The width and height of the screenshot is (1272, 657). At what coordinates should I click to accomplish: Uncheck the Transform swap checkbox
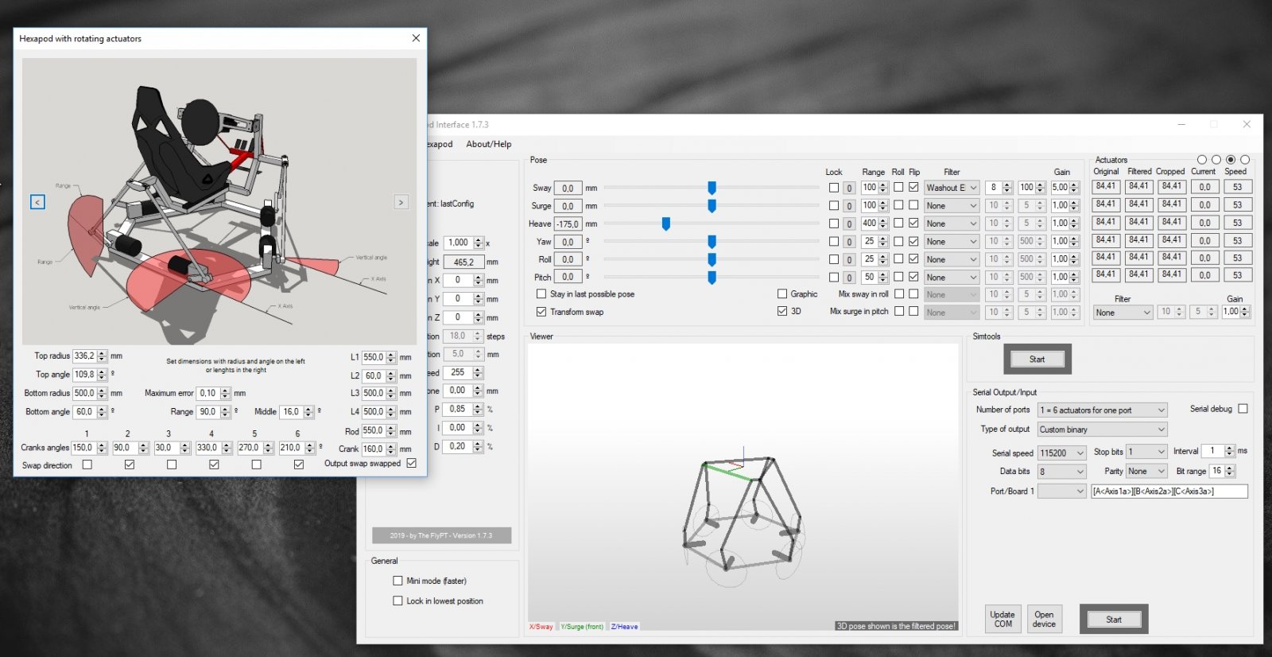click(541, 312)
